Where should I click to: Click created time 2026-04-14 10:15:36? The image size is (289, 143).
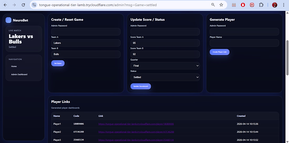[x=247, y=124]
